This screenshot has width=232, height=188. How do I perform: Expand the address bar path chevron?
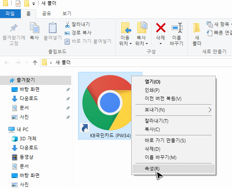[x=51, y=63]
